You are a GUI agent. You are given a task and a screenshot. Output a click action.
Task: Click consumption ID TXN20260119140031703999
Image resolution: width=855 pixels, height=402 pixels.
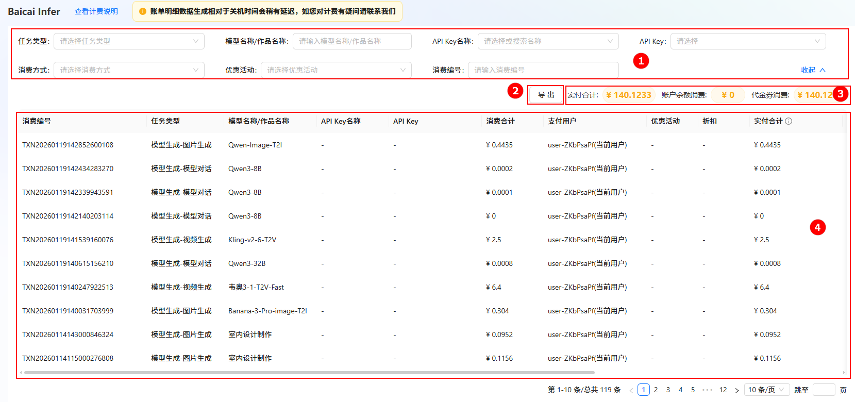tap(68, 311)
